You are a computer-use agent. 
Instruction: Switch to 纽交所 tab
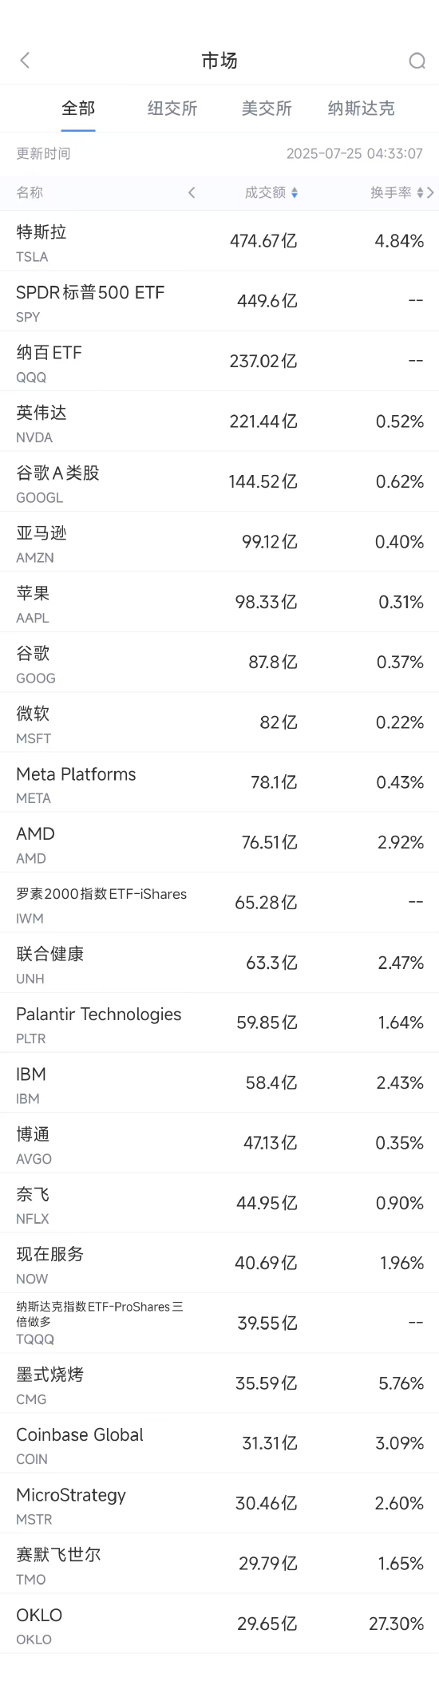(172, 109)
